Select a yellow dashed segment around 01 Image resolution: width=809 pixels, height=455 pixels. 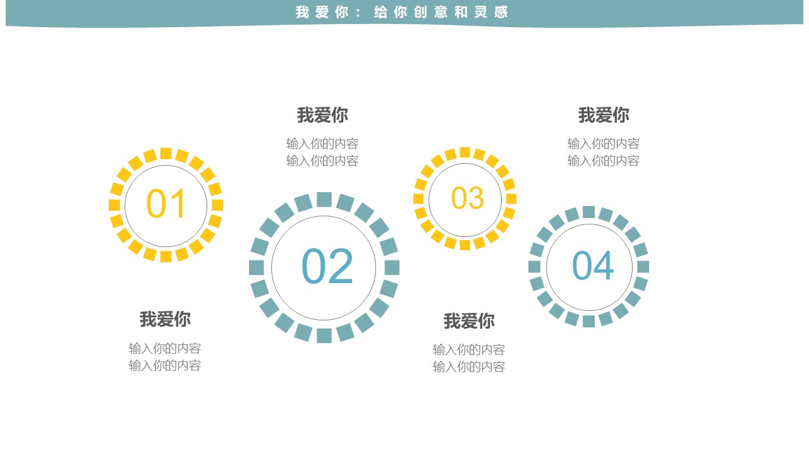coord(166,154)
